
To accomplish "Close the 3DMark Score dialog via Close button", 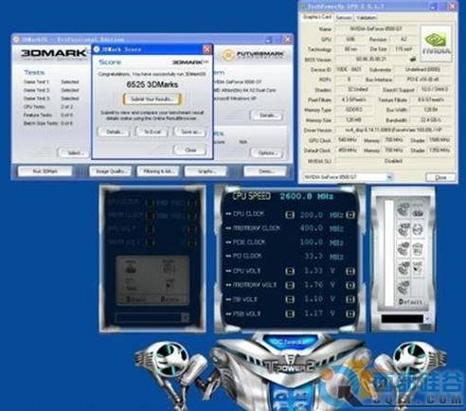I will [190, 150].
